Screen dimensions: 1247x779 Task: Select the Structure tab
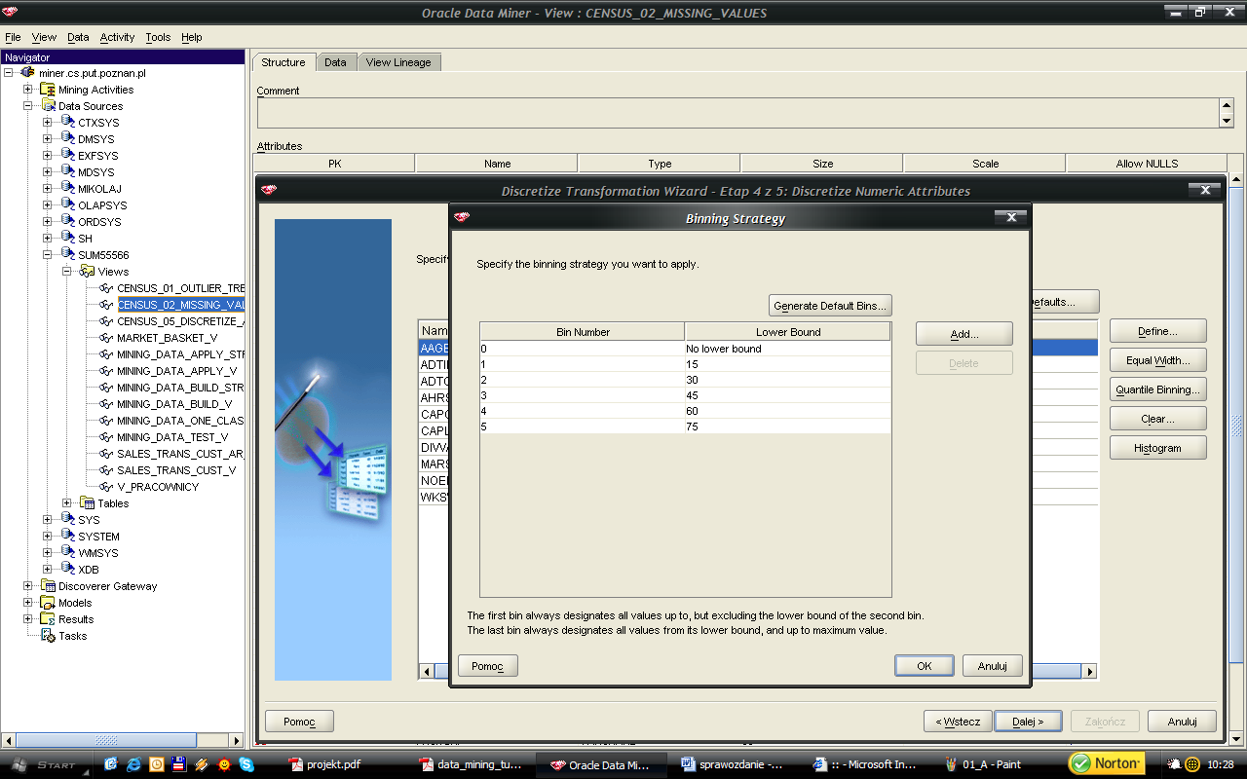coord(283,62)
